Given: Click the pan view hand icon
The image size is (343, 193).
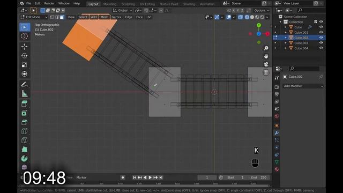Looking at the screenshot, I should pos(266,56).
